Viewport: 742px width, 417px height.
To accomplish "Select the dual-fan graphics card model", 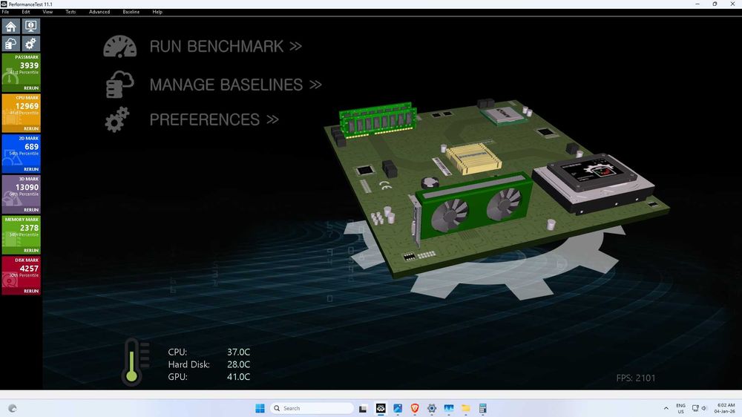I will point(473,209).
